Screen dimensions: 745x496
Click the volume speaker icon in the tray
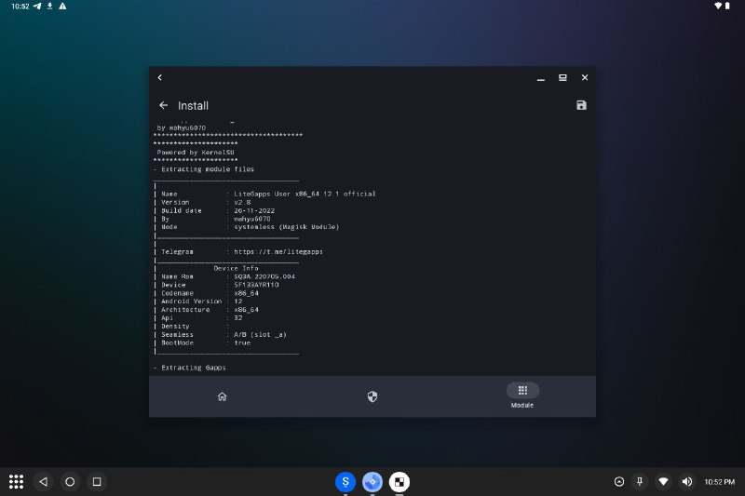point(687,482)
